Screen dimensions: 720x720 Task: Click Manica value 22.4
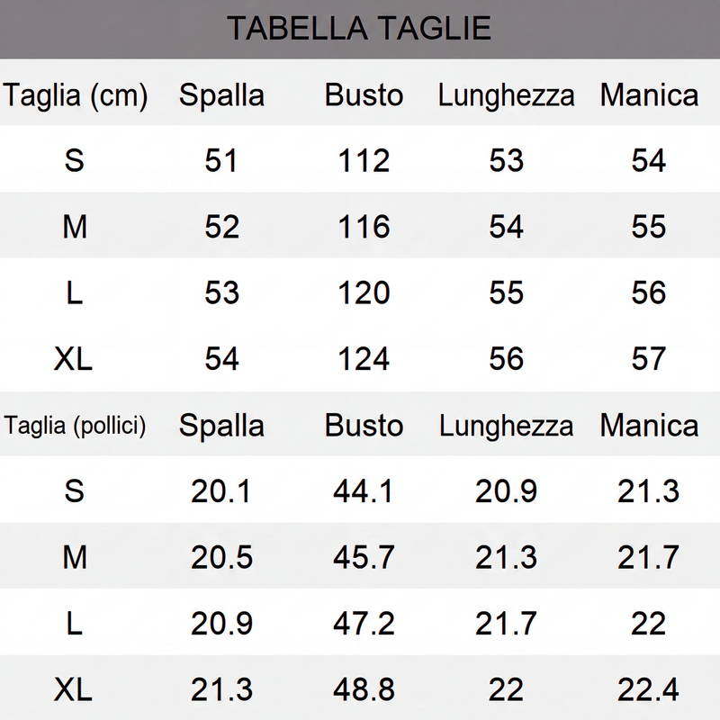(648, 689)
